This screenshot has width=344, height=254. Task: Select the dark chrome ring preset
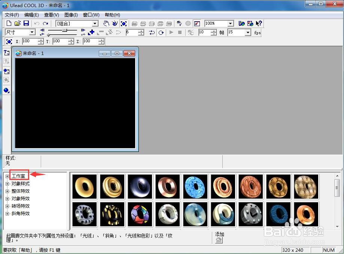click(x=140, y=187)
